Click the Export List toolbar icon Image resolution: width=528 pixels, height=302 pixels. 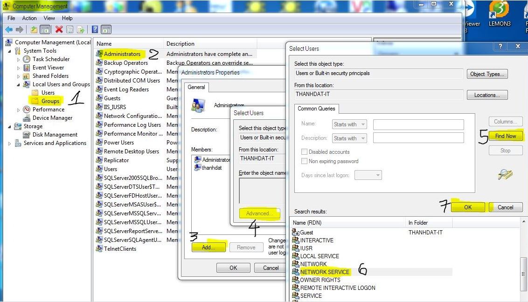(x=81, y=30)
